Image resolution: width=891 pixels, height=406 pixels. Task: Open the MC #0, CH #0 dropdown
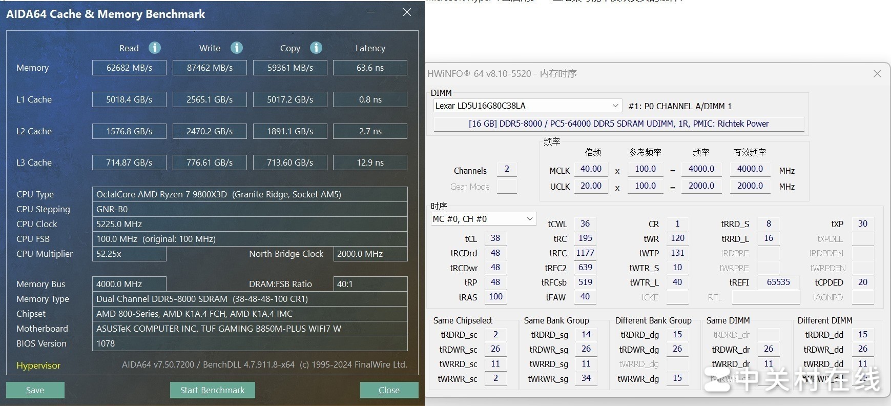[x=530, y=219]
